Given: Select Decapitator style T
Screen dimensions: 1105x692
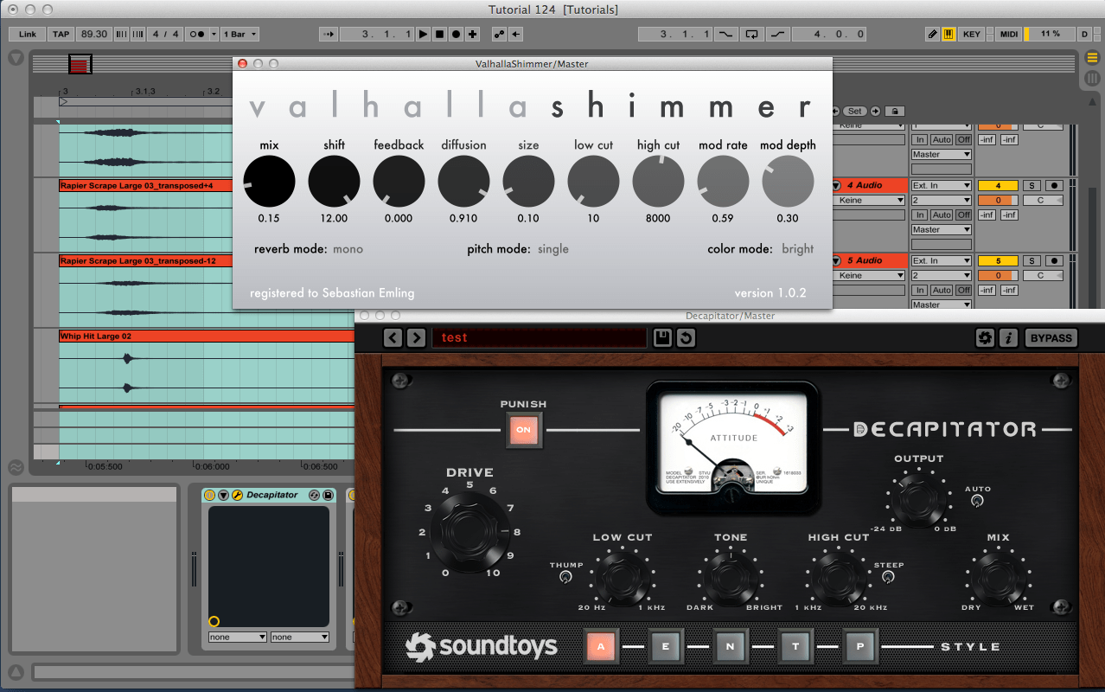Looking at the screenshot, I should (x=795, y=646).
